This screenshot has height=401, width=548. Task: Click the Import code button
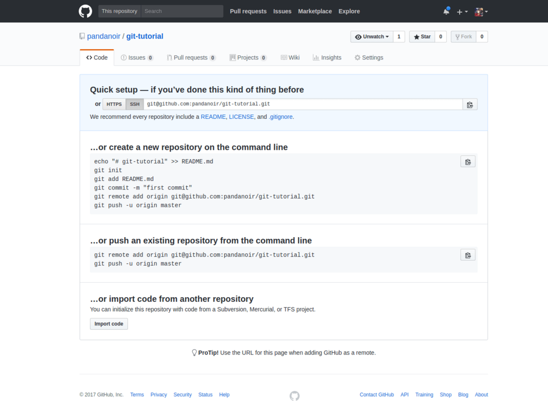coord(109,324)
